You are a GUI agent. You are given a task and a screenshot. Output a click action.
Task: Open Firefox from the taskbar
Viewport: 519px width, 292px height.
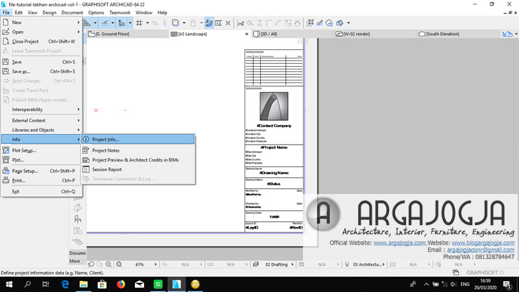(x=121, y=284)
